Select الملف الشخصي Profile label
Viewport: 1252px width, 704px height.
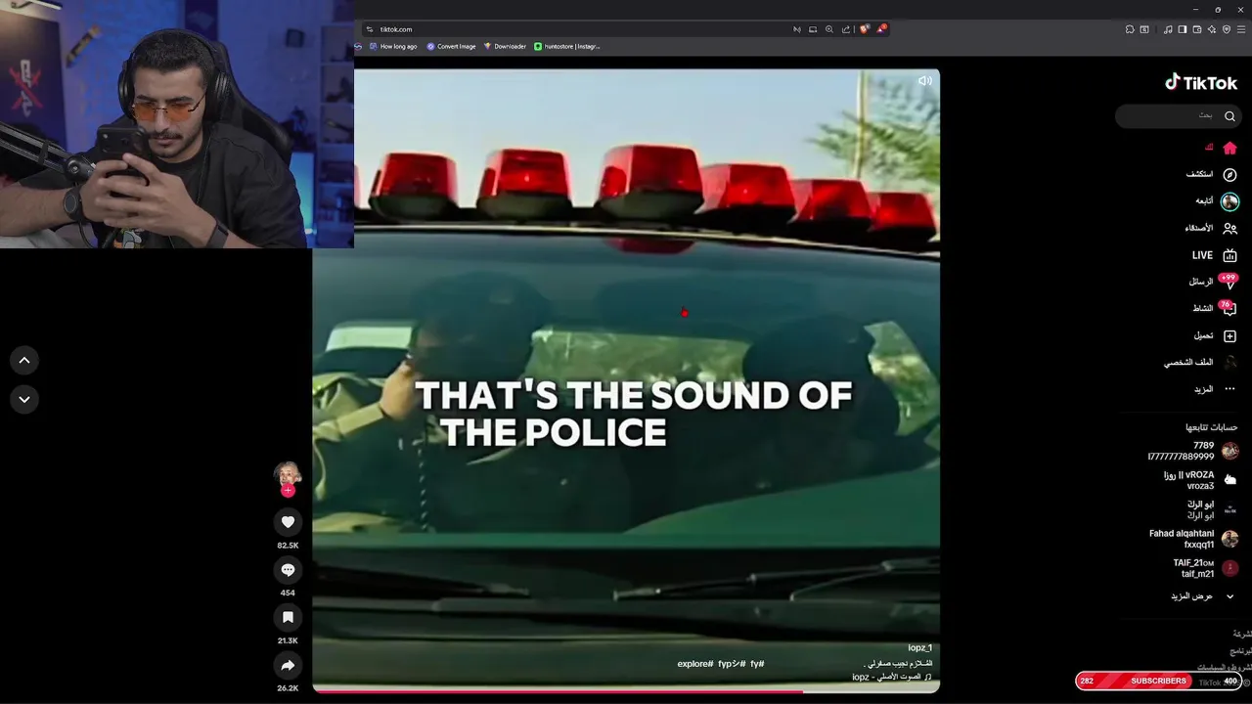tap(1188, 363)
